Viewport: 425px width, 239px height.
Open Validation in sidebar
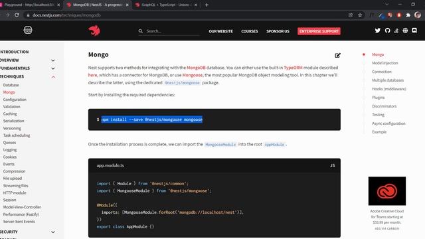(x=12, y=107)
